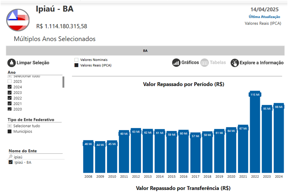288x193 pixels.
Task: Toggle the Valores Reais (IPCA) option
Action: coord(76,65)
